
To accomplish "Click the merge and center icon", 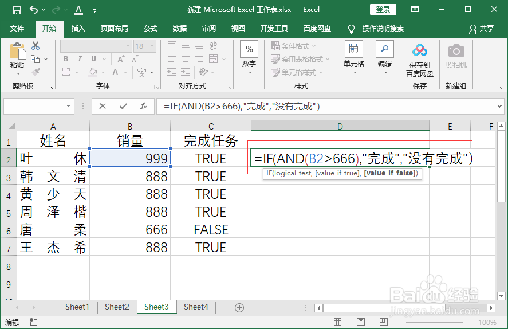I will pos(213,59).
